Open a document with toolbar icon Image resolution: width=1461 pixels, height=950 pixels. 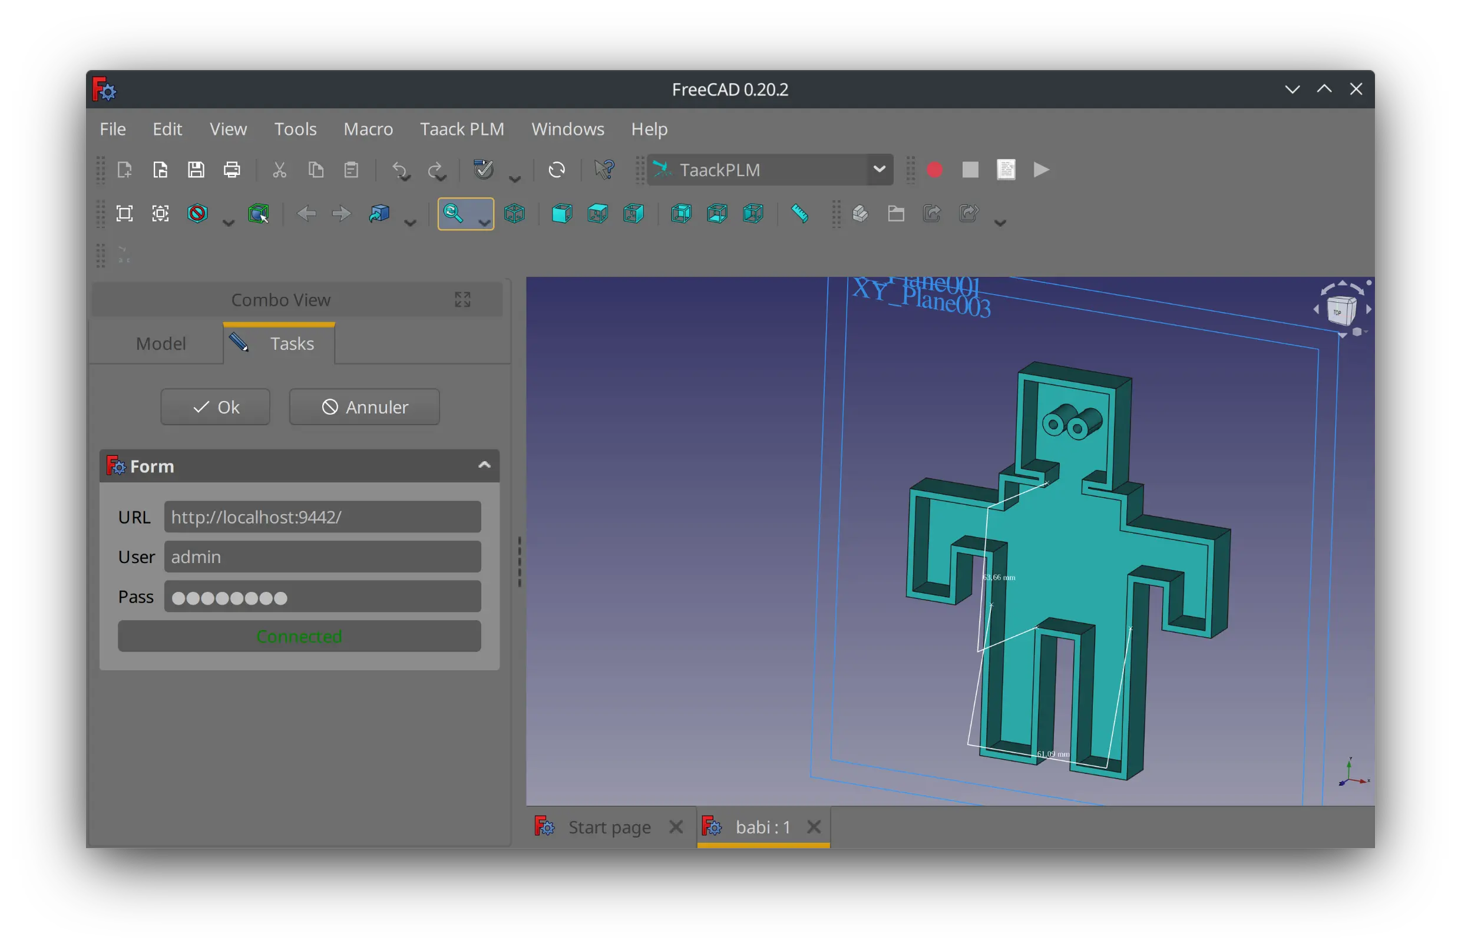tap(160, 170)
